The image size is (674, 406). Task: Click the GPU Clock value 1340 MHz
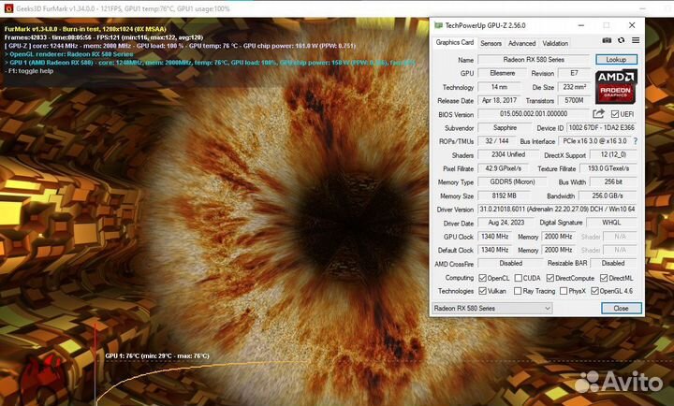[495, 237]
